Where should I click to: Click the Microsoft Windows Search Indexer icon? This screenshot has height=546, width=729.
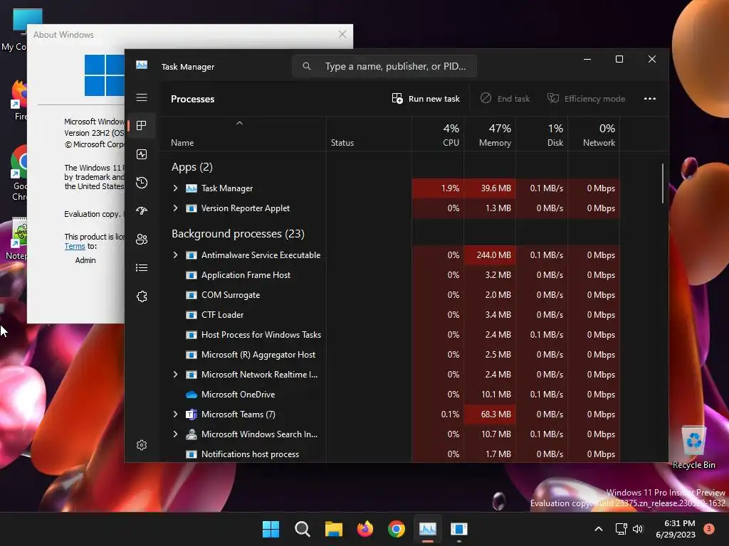pyautogui.click(x=191, y=434)
